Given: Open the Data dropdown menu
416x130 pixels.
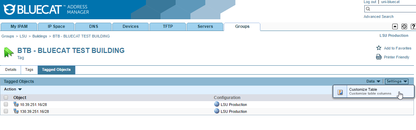Looking at the screenshot, I should click(373, 82).
